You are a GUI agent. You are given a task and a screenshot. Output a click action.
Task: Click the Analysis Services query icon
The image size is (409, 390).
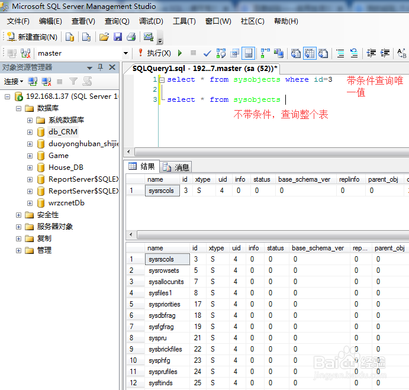tap(86, 37)
